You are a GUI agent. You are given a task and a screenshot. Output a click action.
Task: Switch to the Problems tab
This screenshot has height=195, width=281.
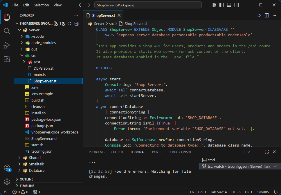[x=97, y=152]
